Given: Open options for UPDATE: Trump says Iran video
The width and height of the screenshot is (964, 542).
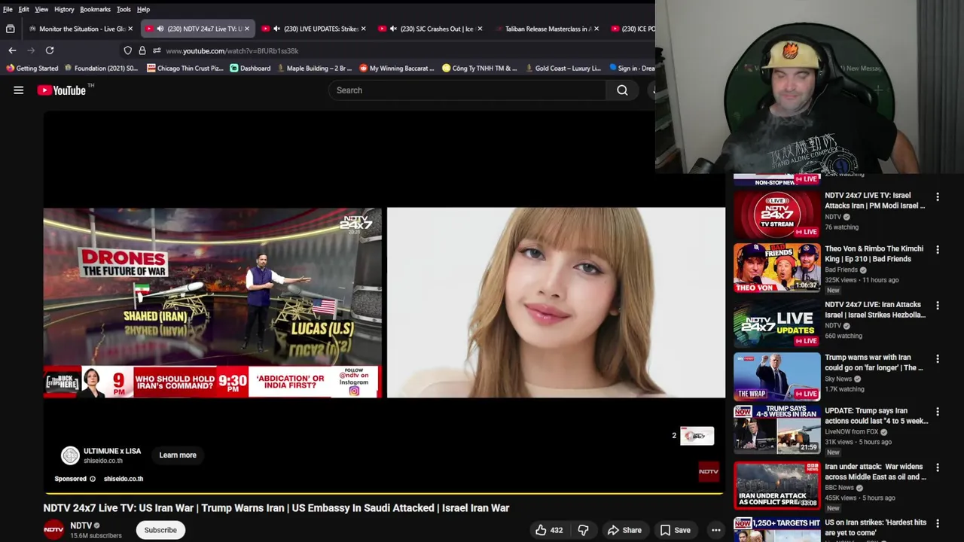Looking at the screenshot, I should point(938,413).
